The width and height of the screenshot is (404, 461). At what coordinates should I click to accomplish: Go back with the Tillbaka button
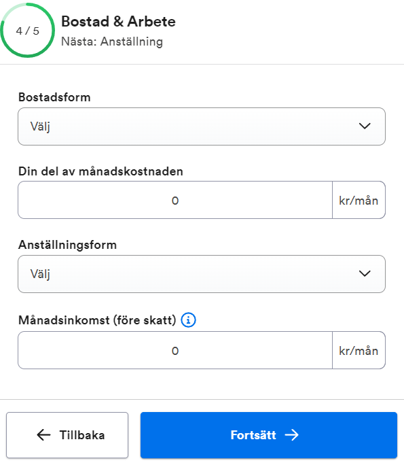coord(67,435)
